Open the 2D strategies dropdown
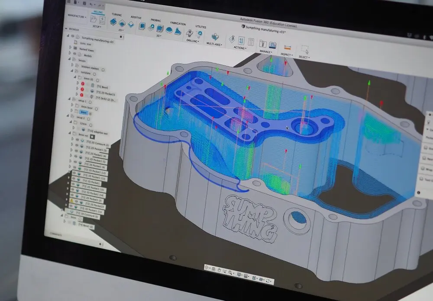 121,30
